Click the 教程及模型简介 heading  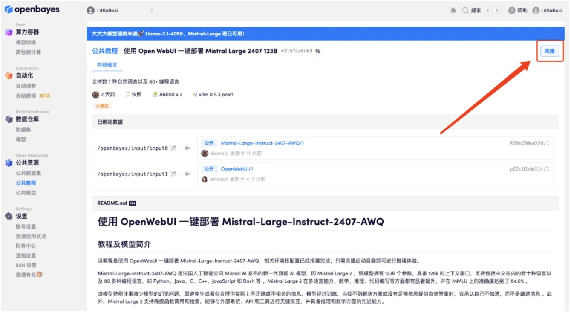point(124,244)
